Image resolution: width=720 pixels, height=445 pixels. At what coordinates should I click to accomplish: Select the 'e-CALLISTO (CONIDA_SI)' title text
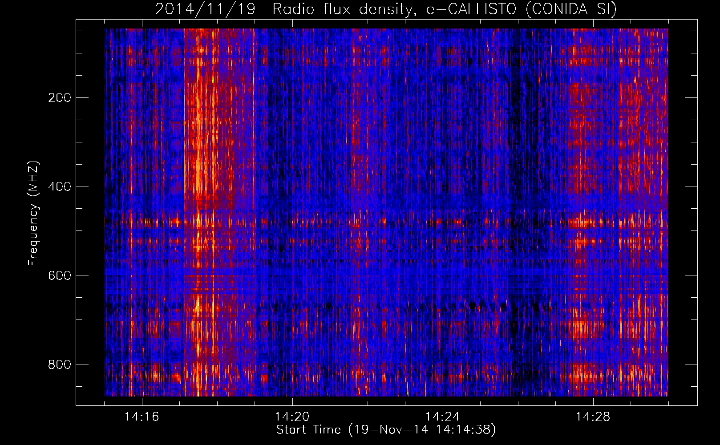(x=521, y=9)
